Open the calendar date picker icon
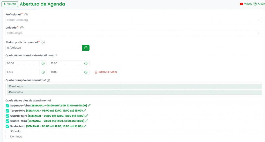This screenshot has height=142, width=265. [x=86, y=48]
